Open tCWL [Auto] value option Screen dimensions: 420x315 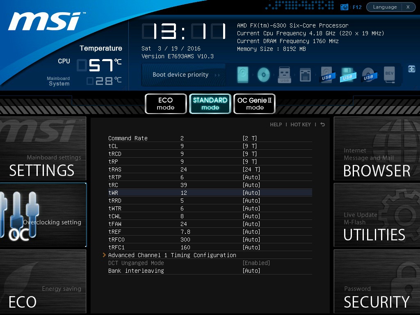251,216
